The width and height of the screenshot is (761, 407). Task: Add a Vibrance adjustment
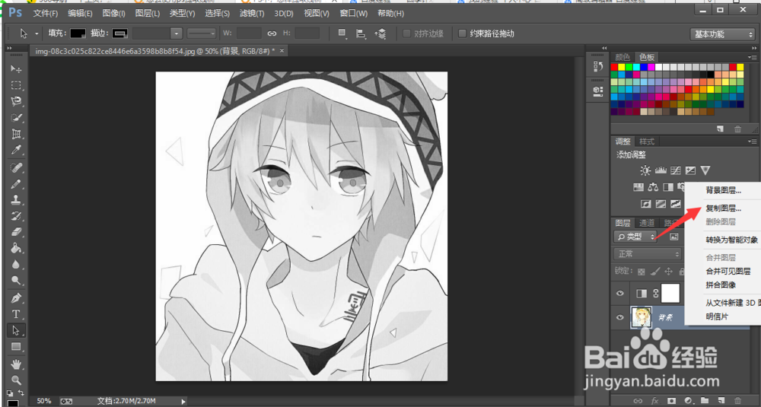[705, 170]
